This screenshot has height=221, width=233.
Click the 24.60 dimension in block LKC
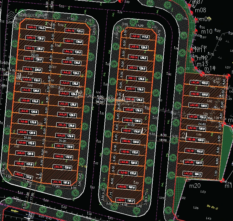(x=202, y=124)
